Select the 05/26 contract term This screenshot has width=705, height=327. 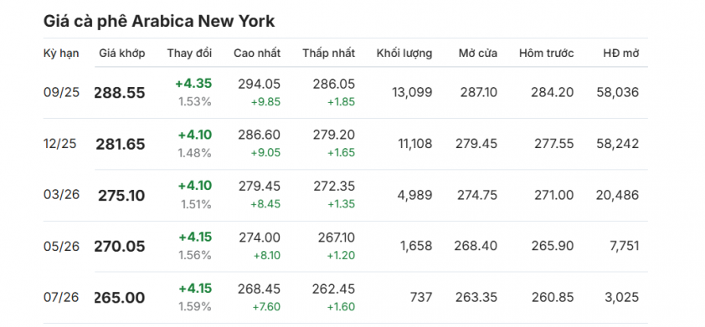61,246
